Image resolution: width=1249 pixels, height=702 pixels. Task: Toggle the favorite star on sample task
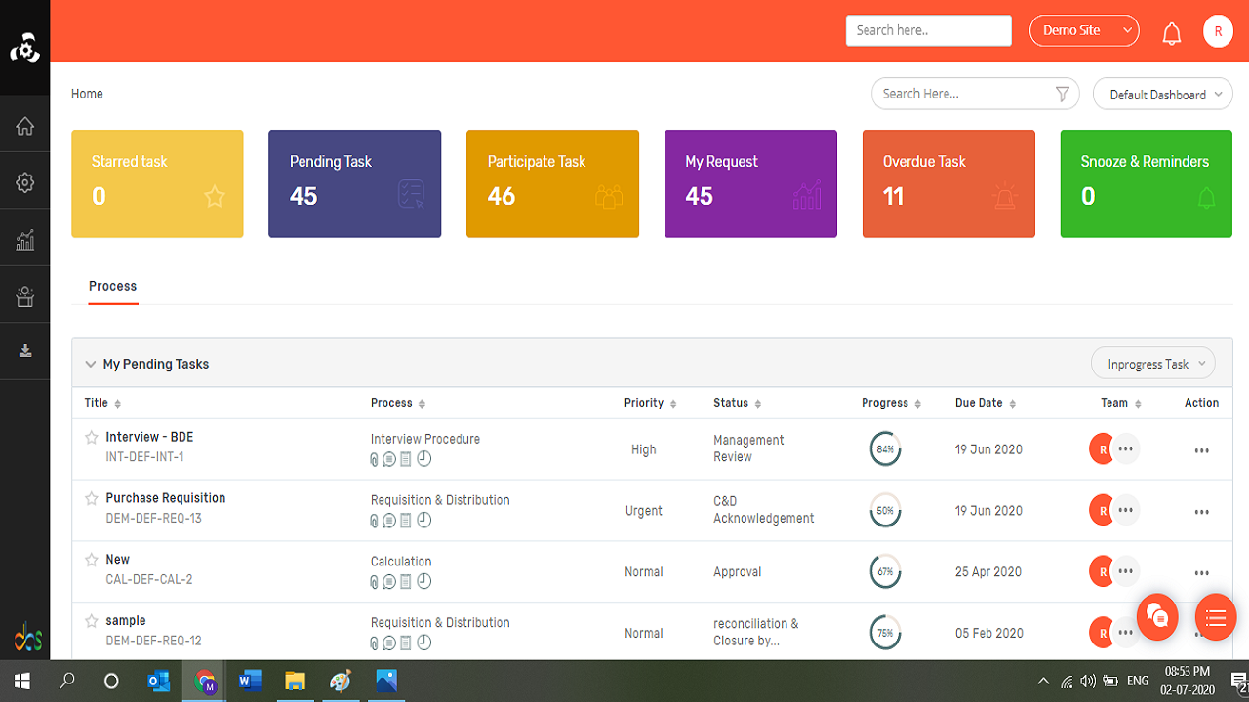pos(91,620)
